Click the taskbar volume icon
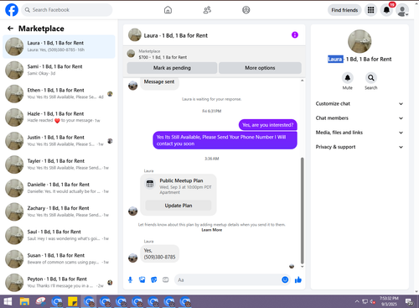 (373, 301)
